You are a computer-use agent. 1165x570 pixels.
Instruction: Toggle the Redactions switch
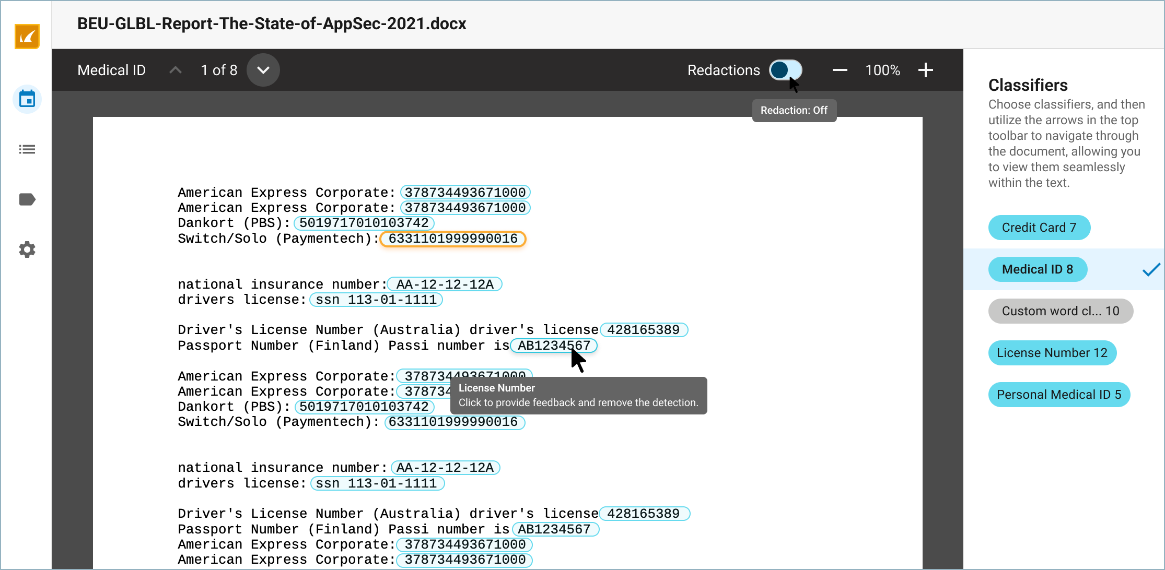785,70
